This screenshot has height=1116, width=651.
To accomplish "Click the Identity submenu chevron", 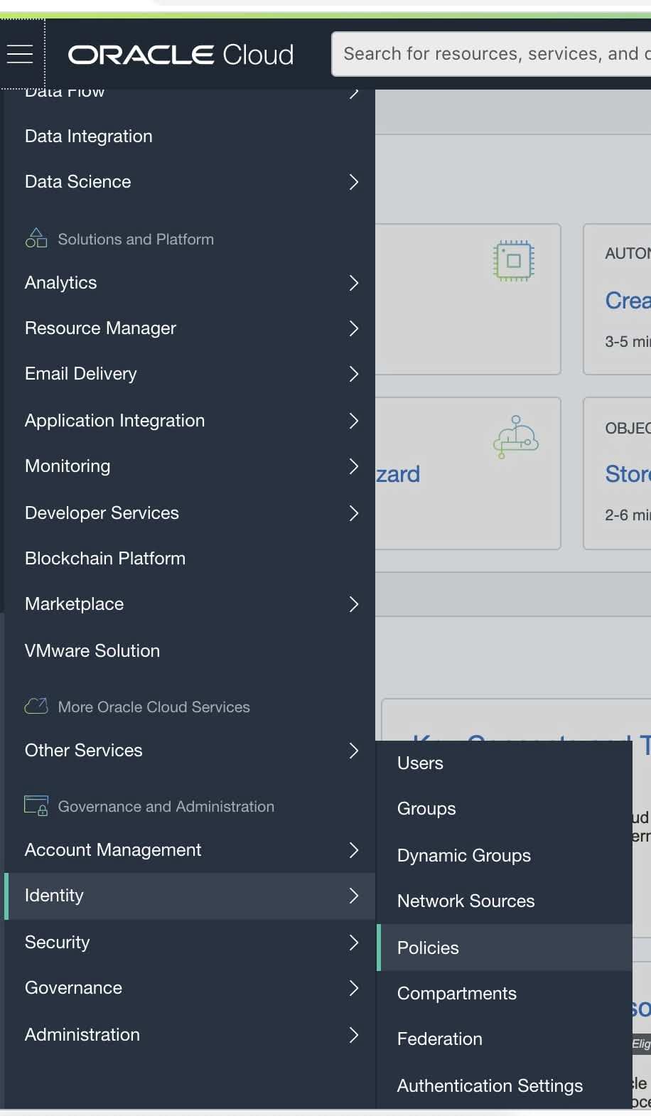I will 354,896.
